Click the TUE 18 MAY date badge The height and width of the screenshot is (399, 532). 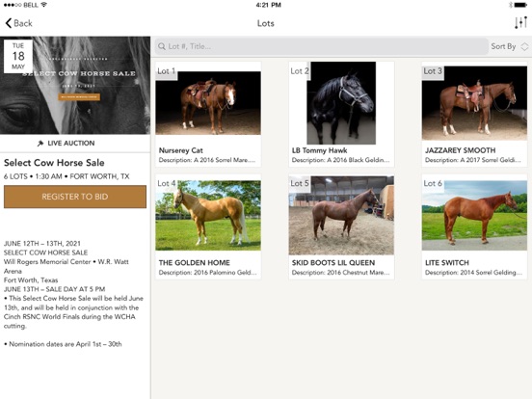18,56
